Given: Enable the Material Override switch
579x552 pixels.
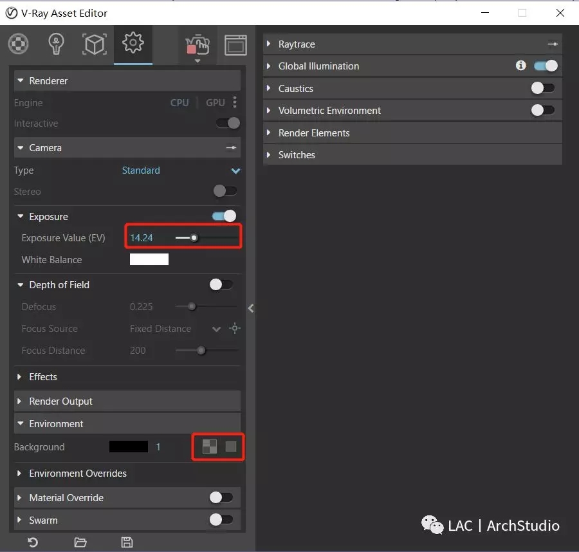Looking at the screenshot, I should (x=221, y=497).
